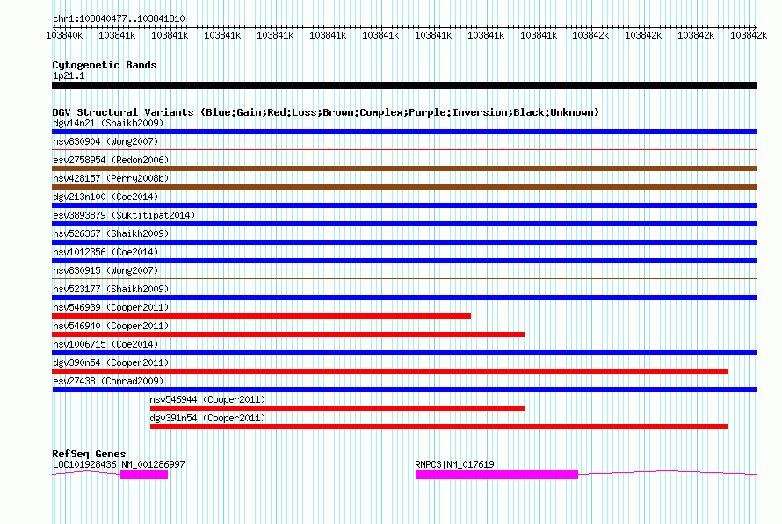Screen dimensions: 782x524
Task: Click the red dgv391n54 loss bar
Action: tap(438, 427)
